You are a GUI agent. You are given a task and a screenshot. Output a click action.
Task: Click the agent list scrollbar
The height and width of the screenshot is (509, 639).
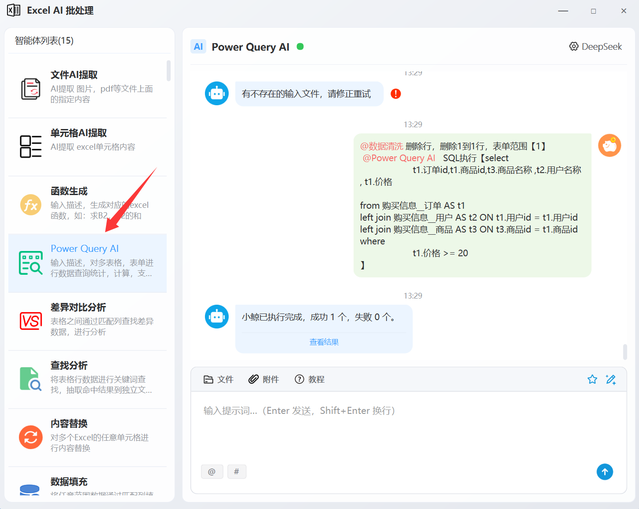pos(168,71)
